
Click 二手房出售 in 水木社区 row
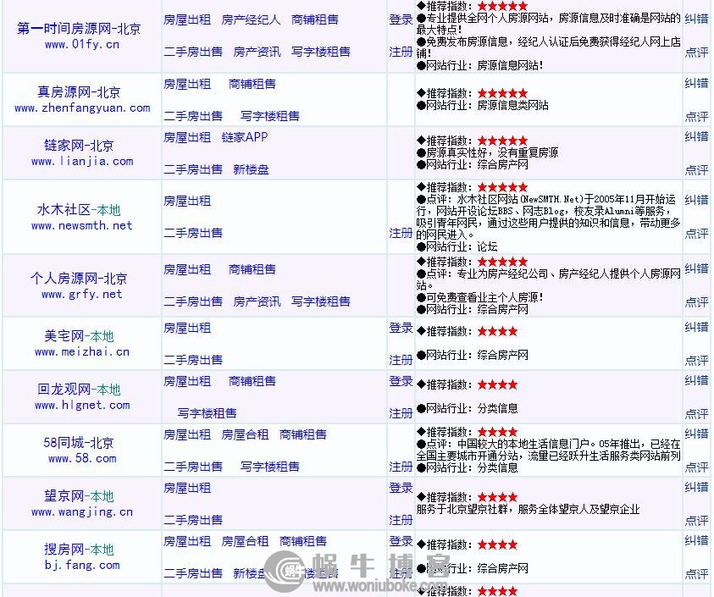coord(193,233)
